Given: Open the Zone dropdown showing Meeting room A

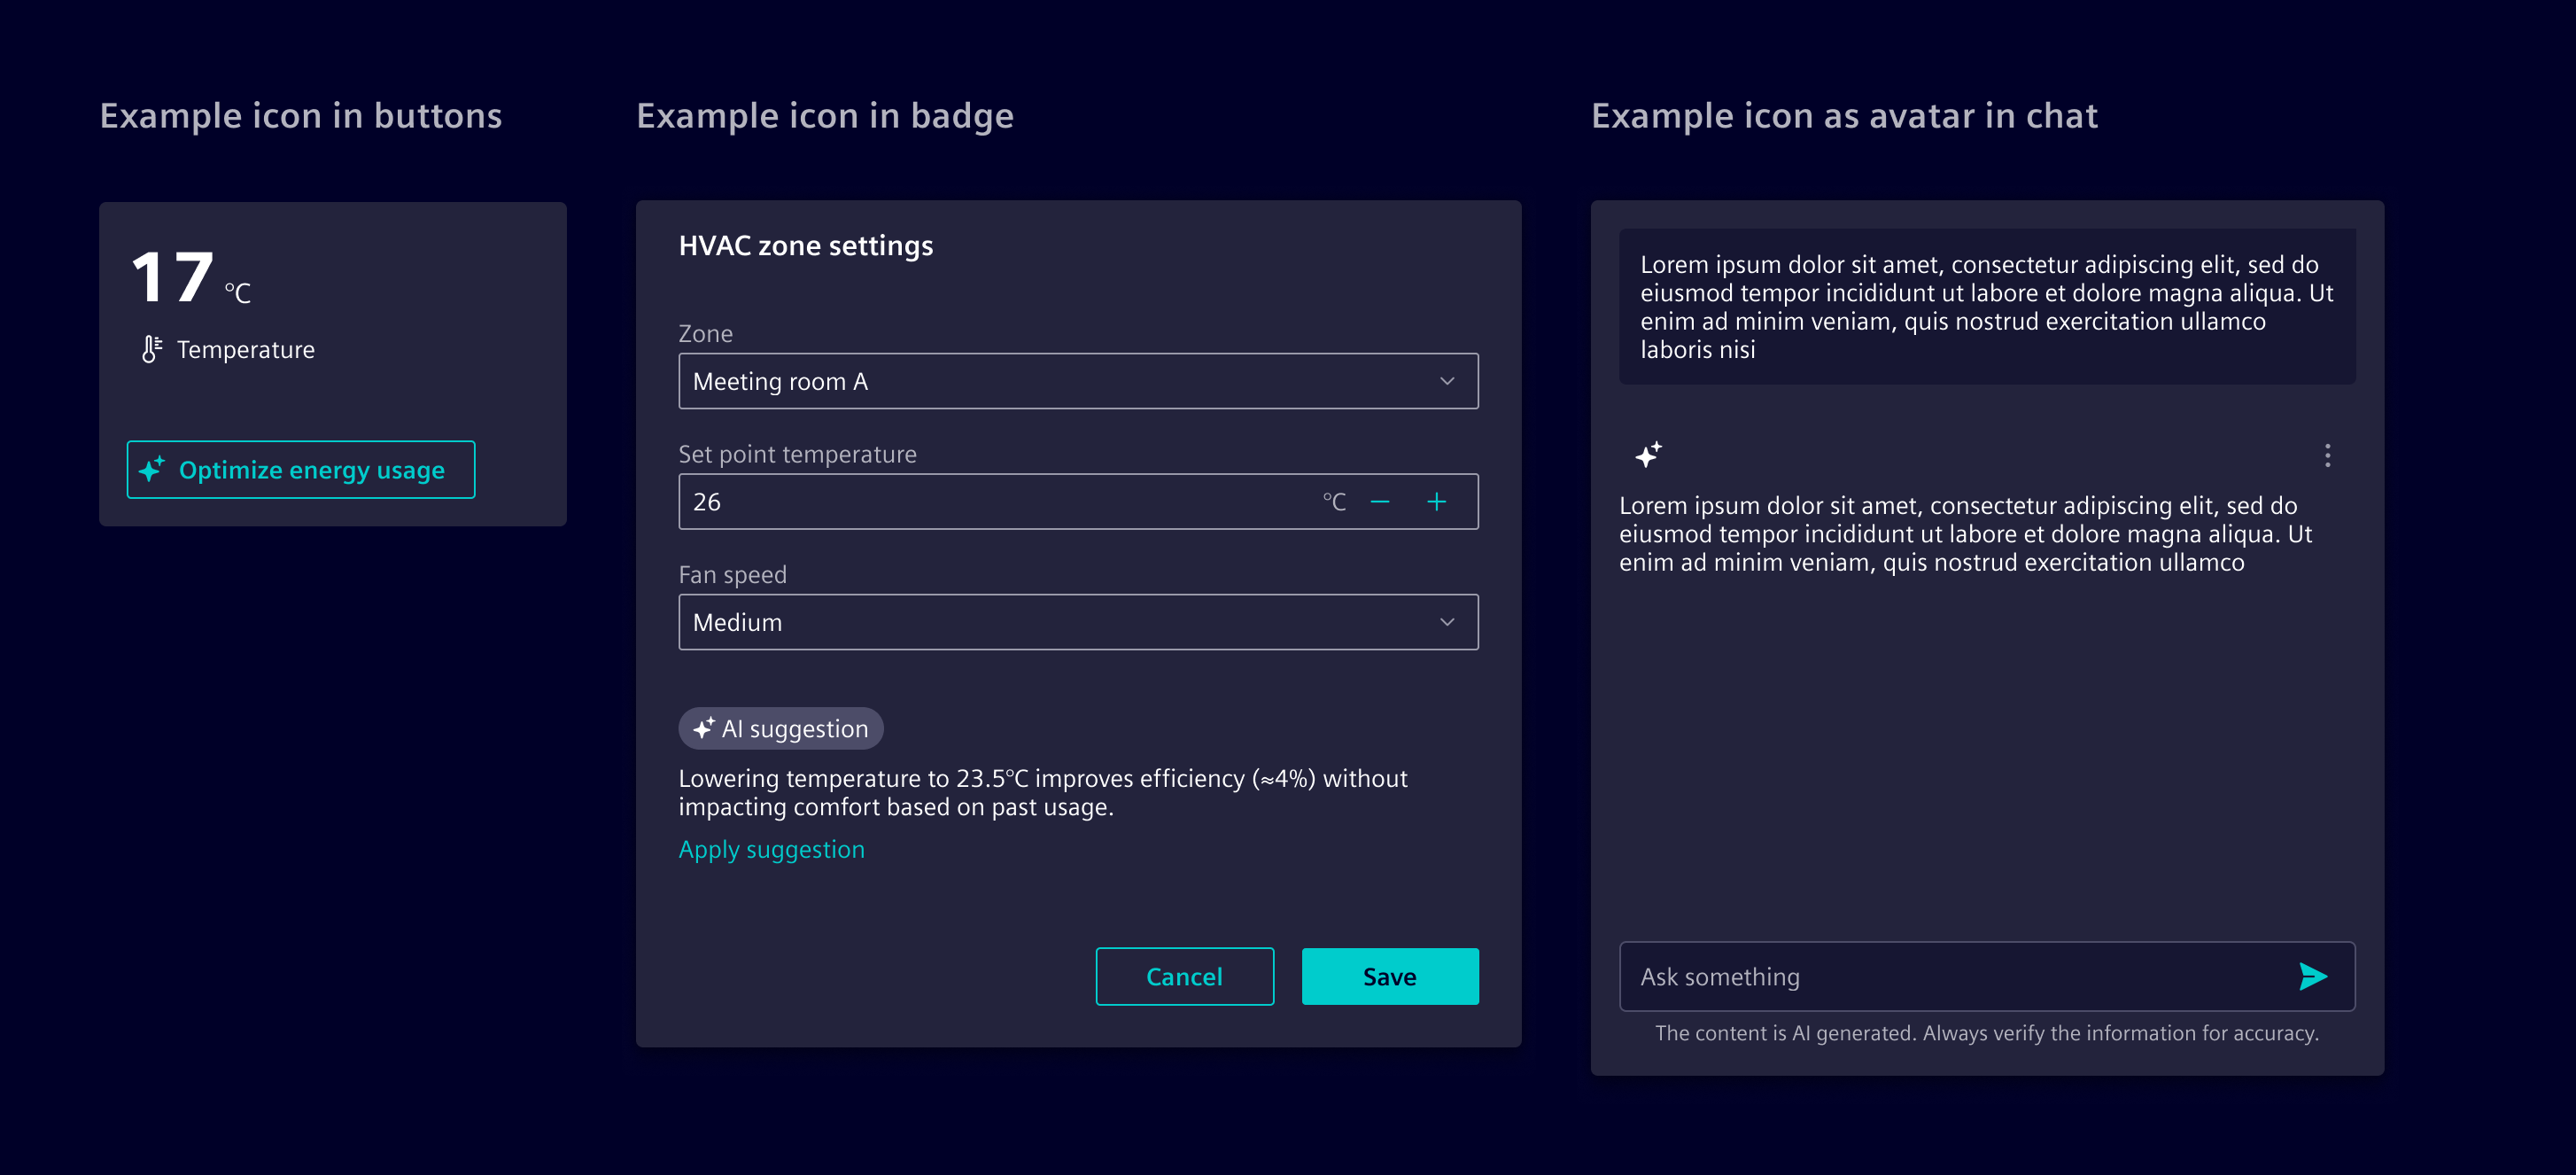Looking at the screenshot, I should coord(1077,381).
